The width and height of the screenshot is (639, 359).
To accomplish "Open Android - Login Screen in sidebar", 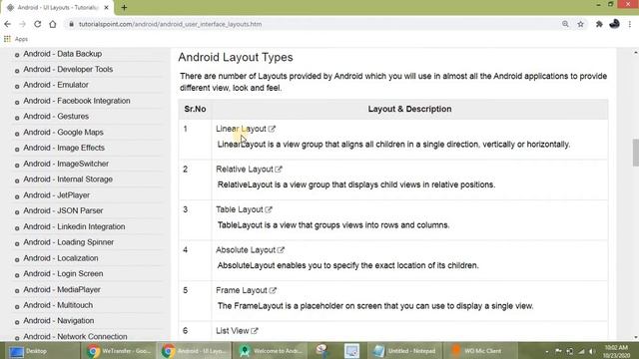I will 63,273.
